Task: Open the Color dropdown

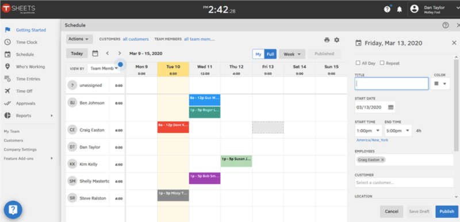Action: tap(440, 83)
